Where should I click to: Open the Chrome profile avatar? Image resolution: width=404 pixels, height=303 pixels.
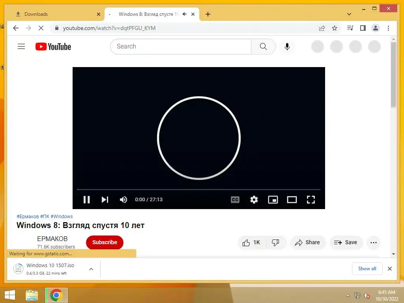[376, 28]
